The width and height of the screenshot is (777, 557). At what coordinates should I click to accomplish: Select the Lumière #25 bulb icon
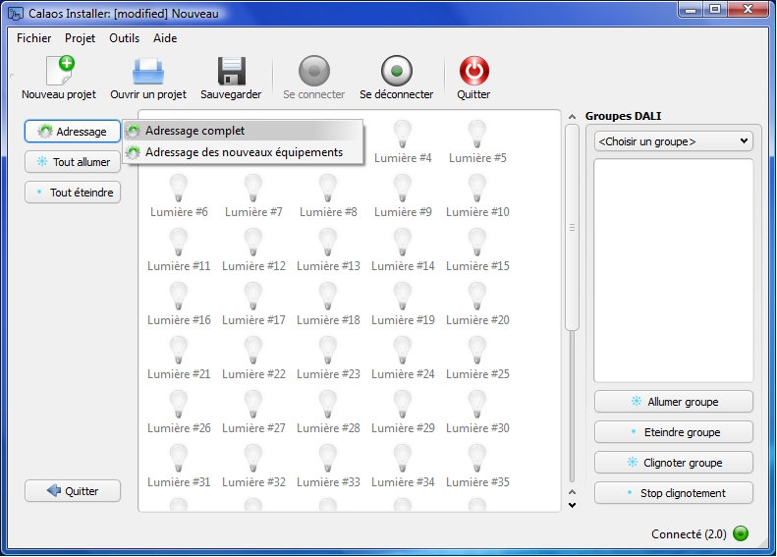point(477,351)
